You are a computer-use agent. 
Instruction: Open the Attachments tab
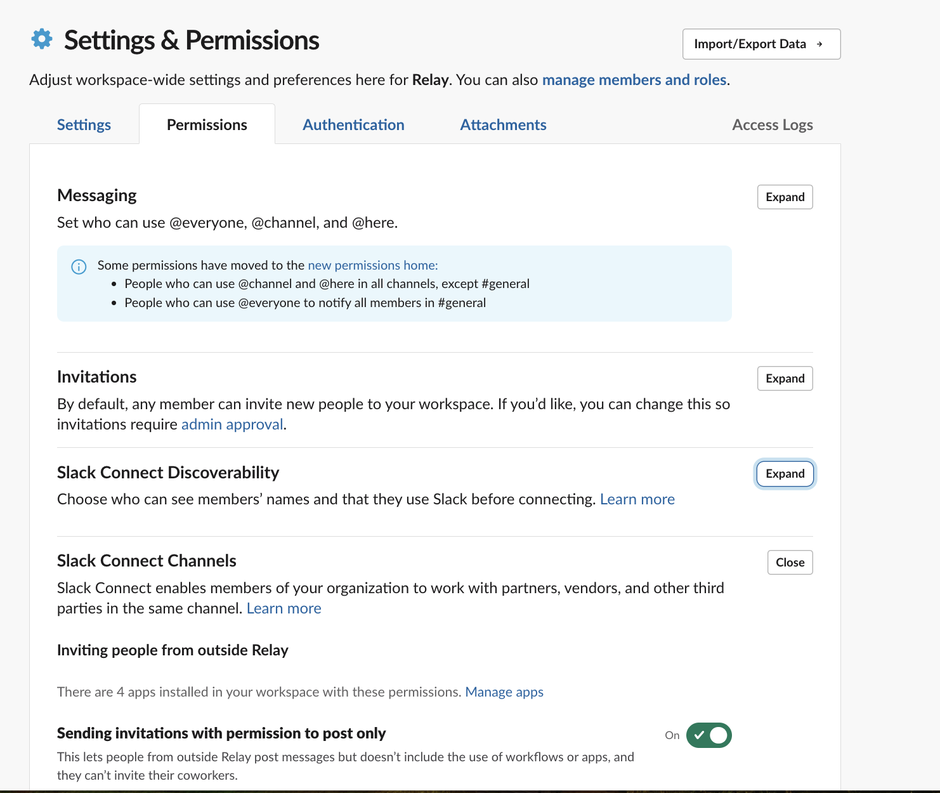click(503, 124)
